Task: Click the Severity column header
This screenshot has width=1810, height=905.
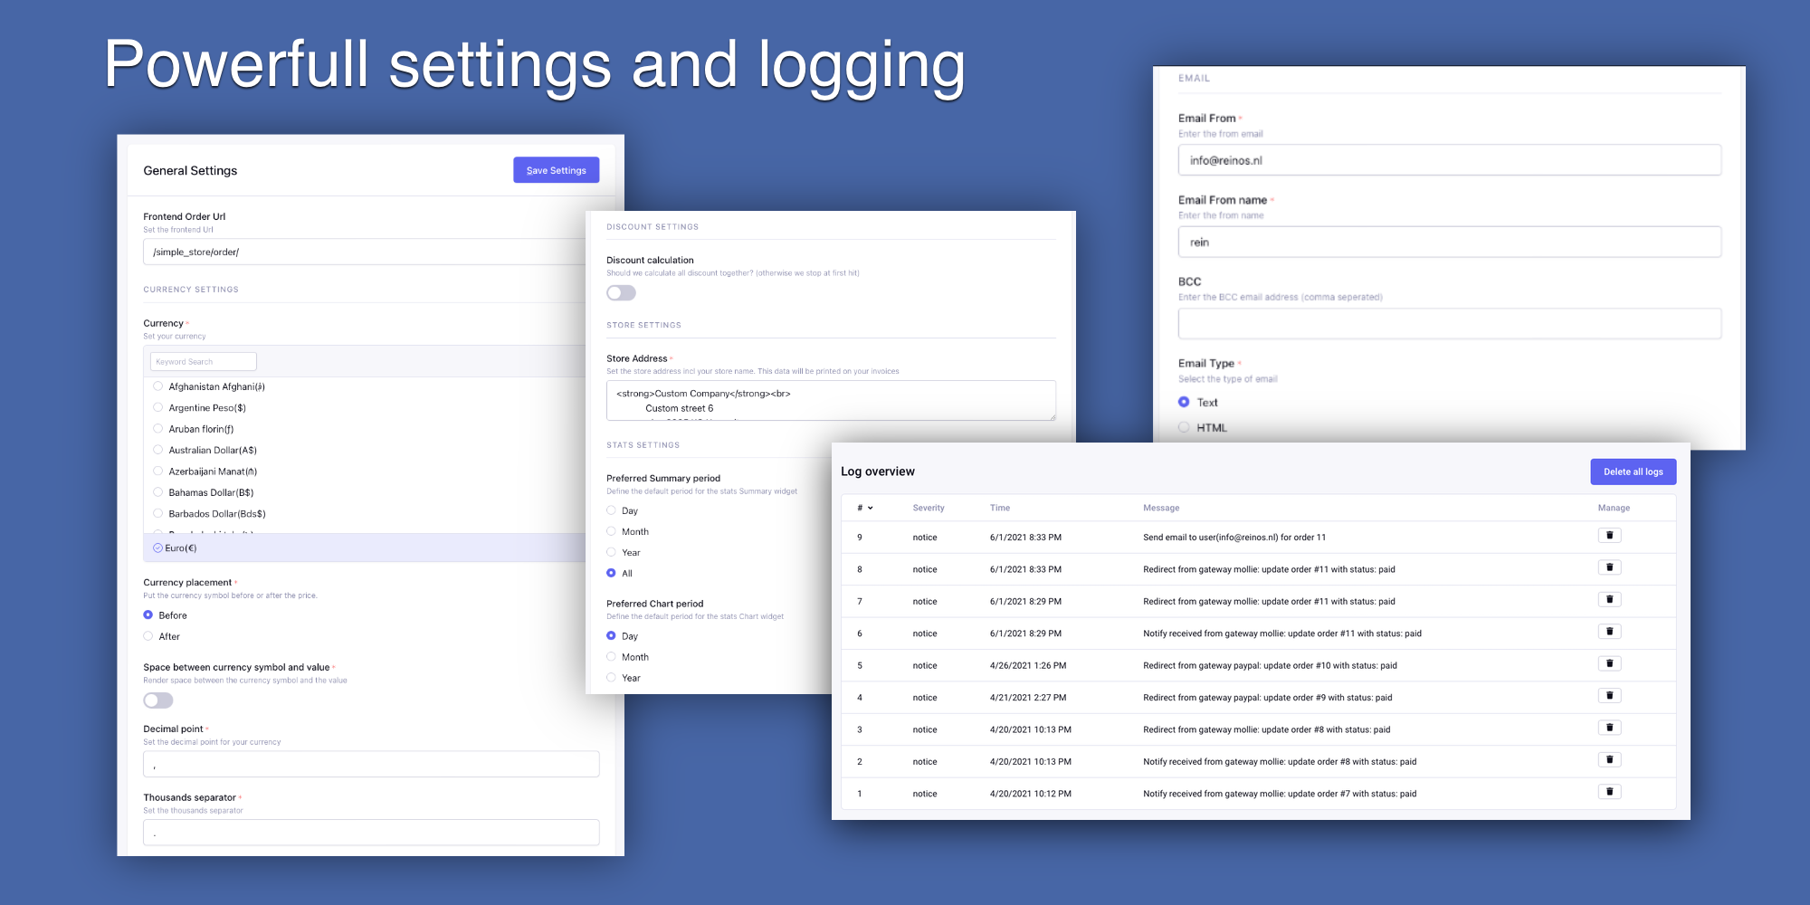Action: click(x=929, y=508)
